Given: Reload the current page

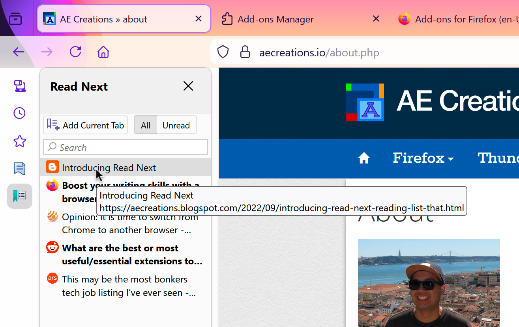Looking at the screenshot, I should tap(75, 52).
